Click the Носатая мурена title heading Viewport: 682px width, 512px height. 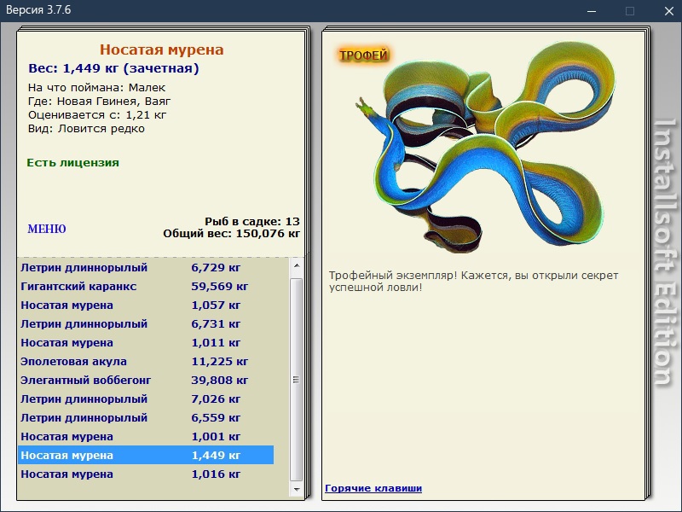[161, 49]
